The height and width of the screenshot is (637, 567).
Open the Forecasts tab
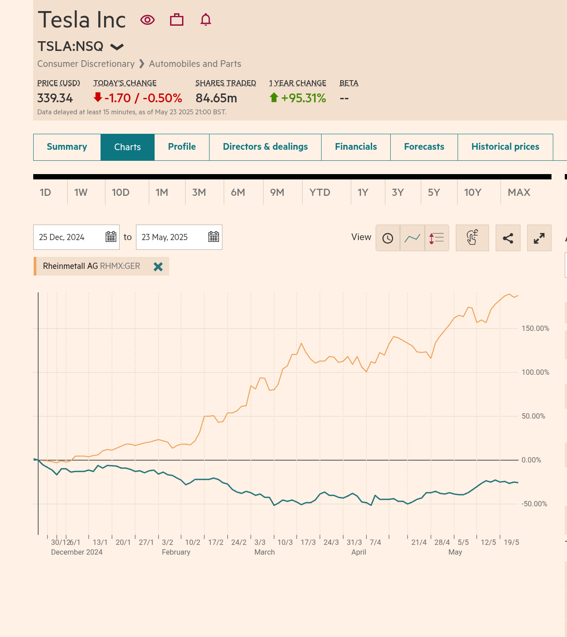pos(423,147)
